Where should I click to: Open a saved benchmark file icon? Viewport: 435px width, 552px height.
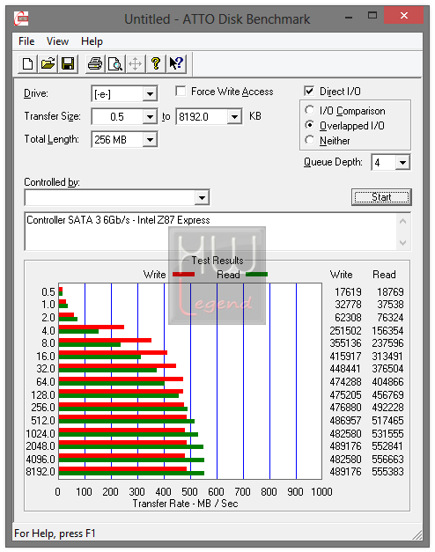coord(48,64)
